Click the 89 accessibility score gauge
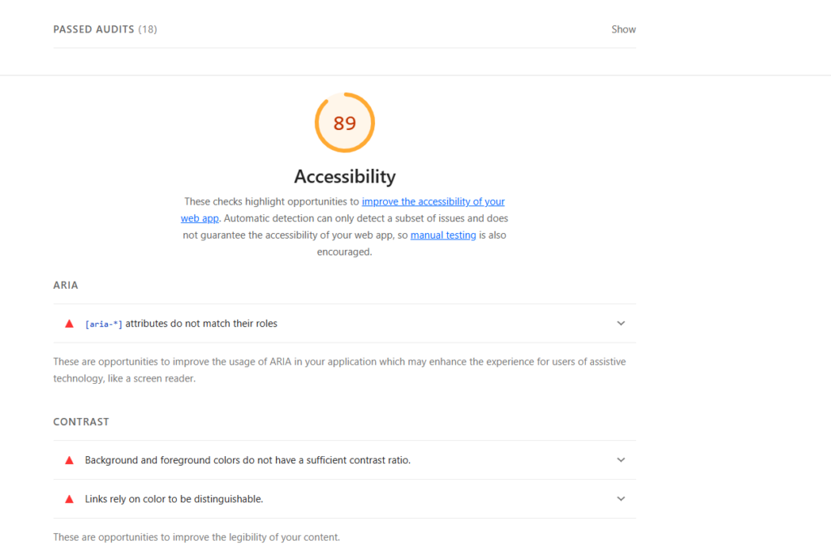This screenshot has width=831, height=556. point(344,123)
